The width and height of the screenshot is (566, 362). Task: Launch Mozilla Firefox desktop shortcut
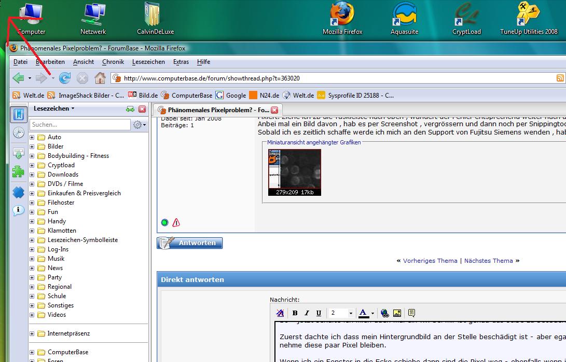(x=342, y=18)
